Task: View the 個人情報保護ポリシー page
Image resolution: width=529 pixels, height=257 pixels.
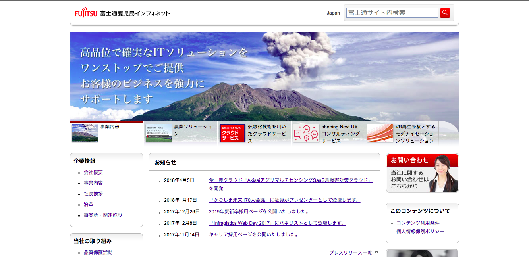Action: coord(420,231)
